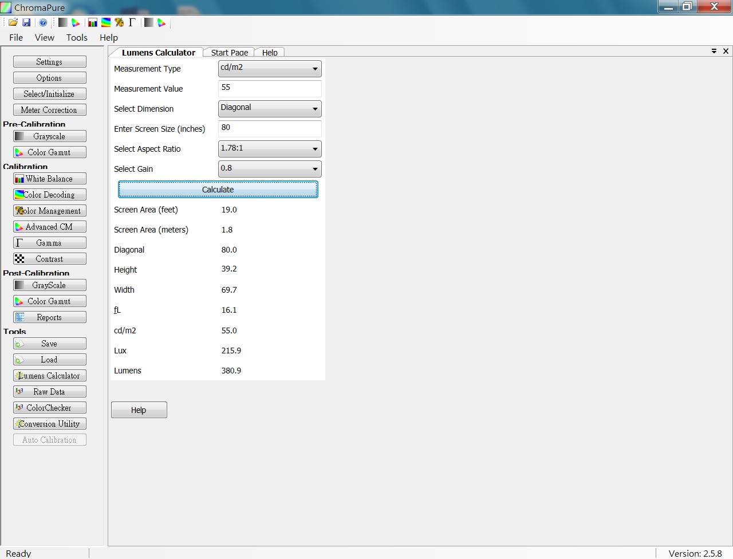Image resolution: width=733 pixels, height=559 pixels.
Task: Open the tab list dropdown arrow
Action: tap(714, 51)
